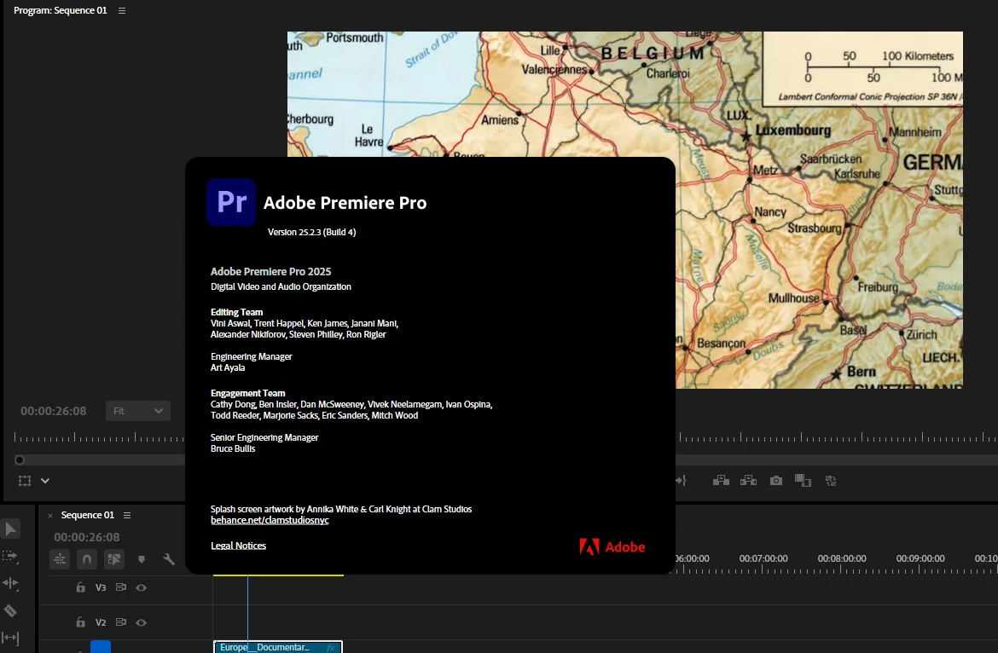This screenshot has height=653, width=998.
Task: Select the Track Select Forward tool
Action: click(x=10, y=556)
